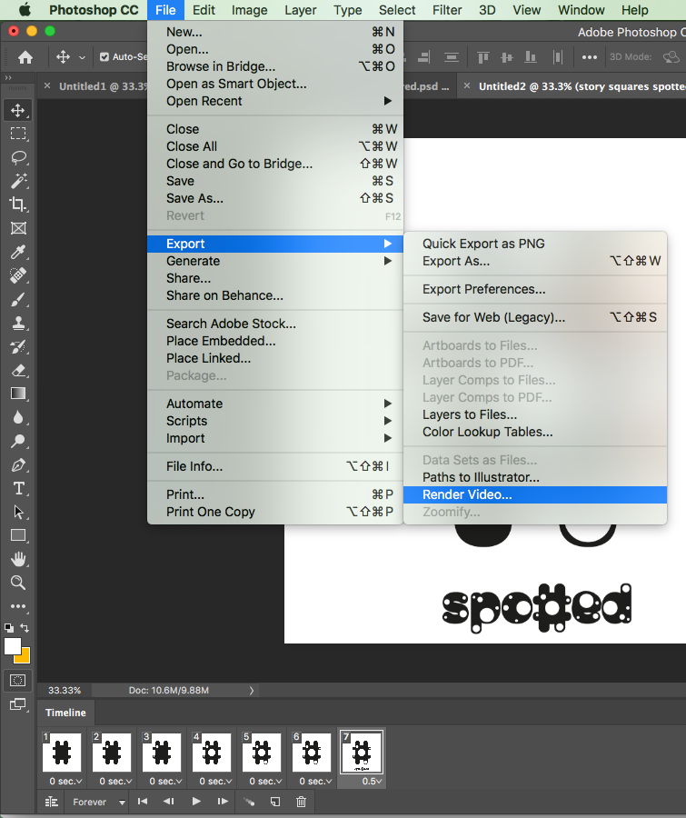Reset default foreground and background colors

9,627
